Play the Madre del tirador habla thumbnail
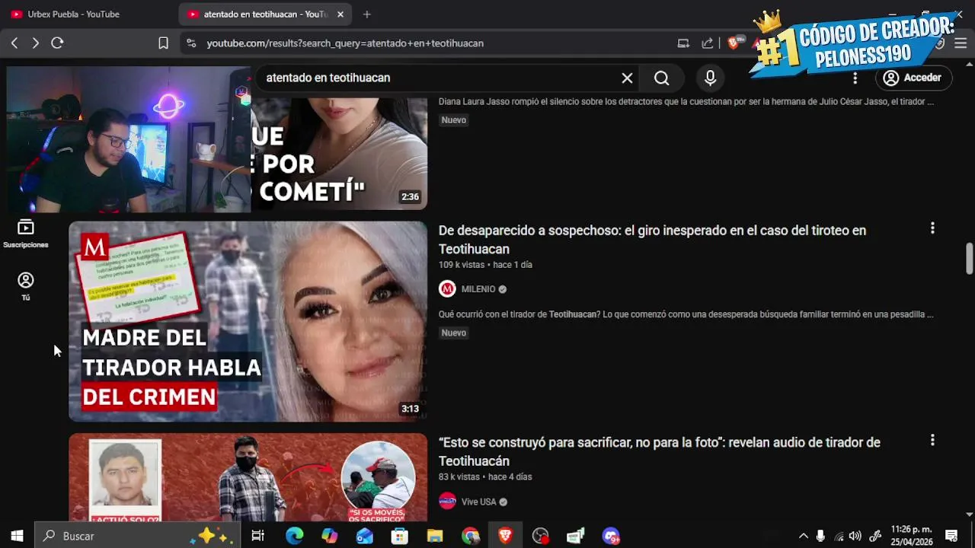Screen dimensions: 975x548 point(248,321)
